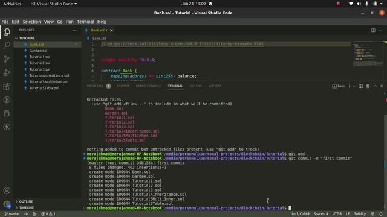Close the Bank.sol editor tab
Screen dimensions: 387x217
(111, 30)
